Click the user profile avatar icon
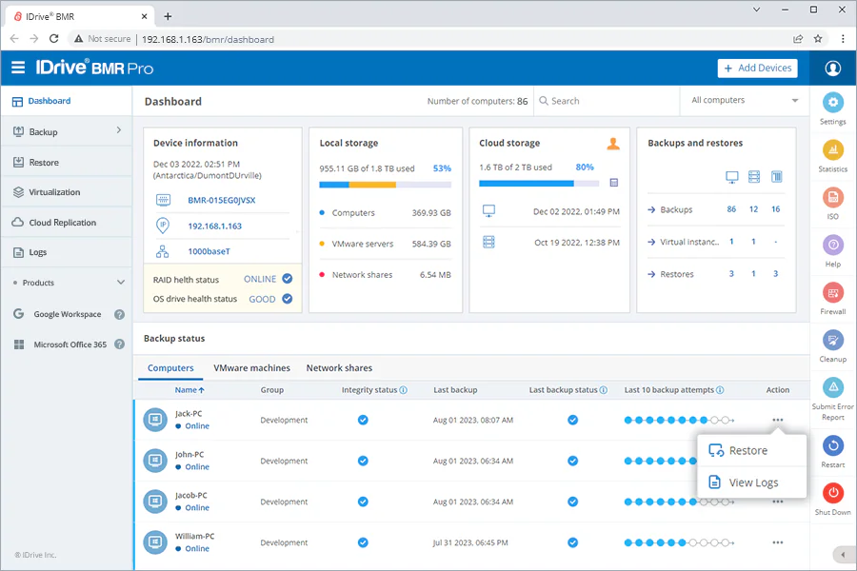This screenshot has width=857, height=571. click(x=833, y=68)
